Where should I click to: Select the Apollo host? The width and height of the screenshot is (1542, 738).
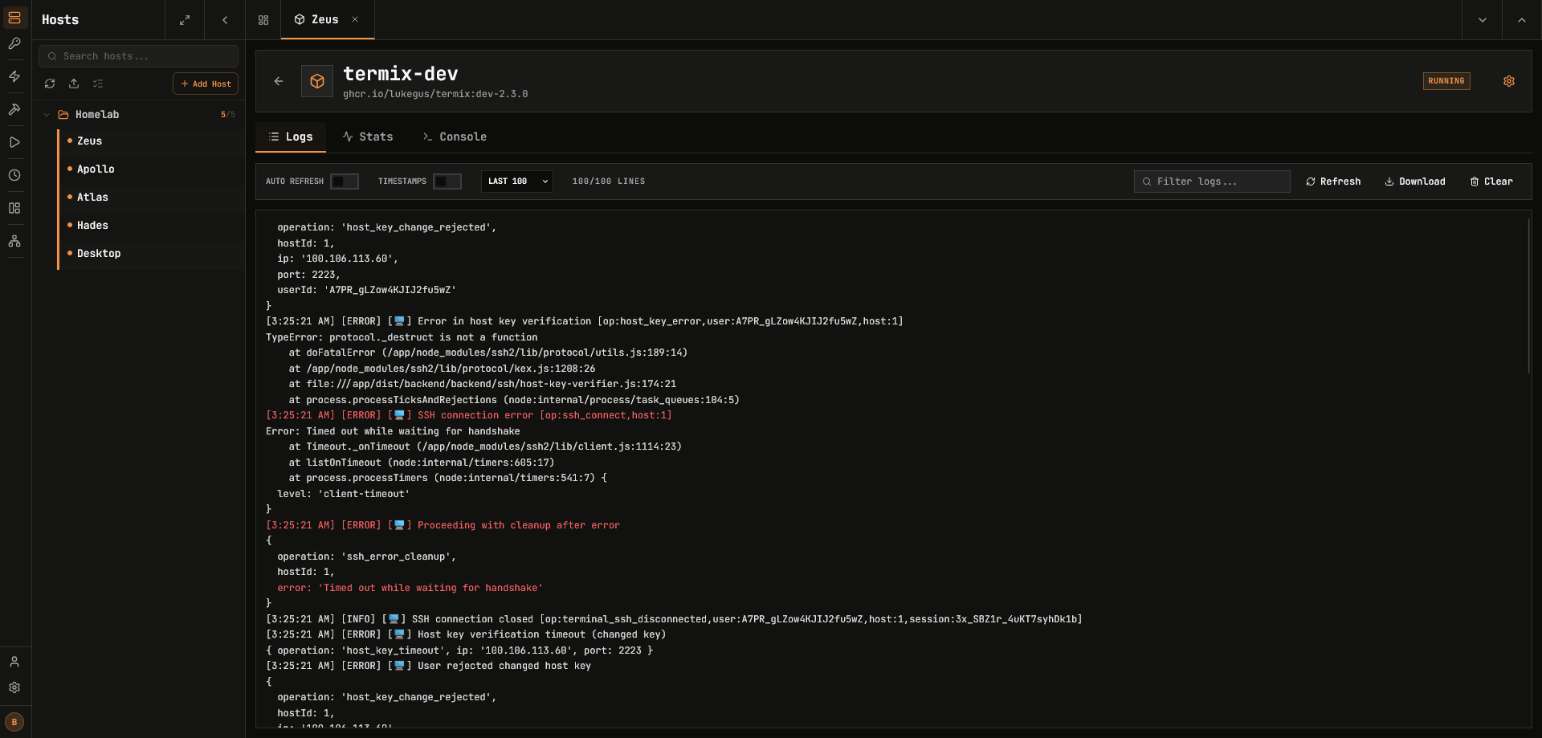151,169
